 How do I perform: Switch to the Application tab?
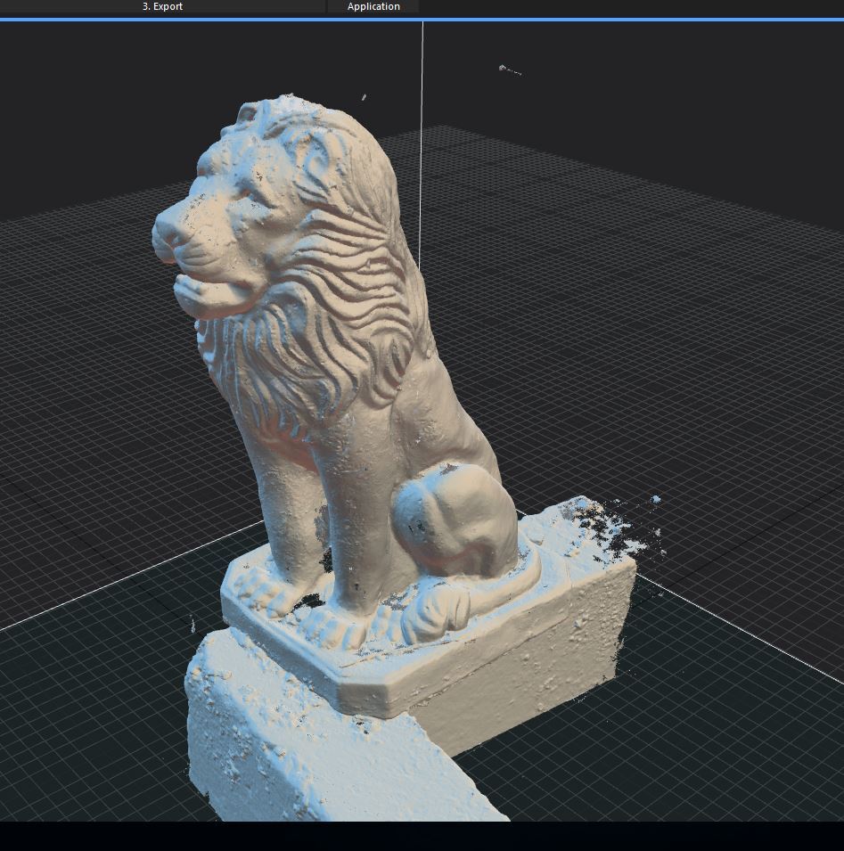[373, 6]
